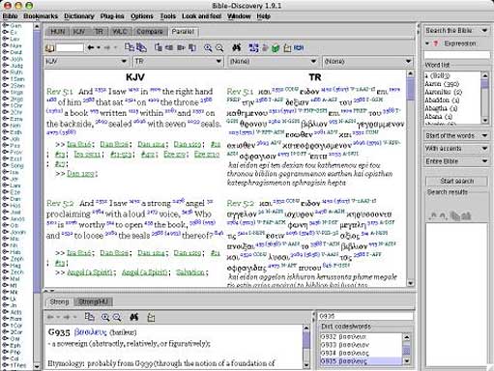The height and width of the screenshot is (371, 494).
Task: Click the dictionary code field showing G935
Action: [365, 316]
